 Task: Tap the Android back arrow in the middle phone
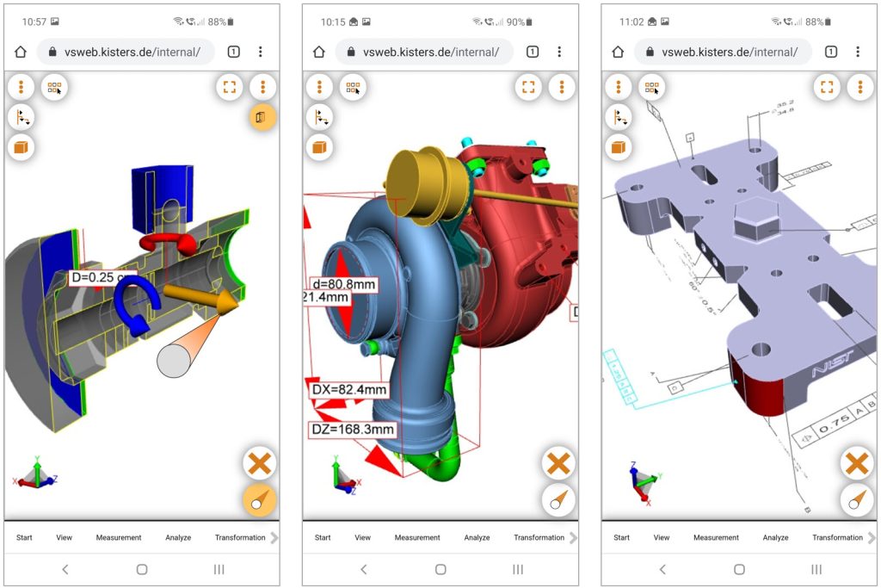[363, 569]
